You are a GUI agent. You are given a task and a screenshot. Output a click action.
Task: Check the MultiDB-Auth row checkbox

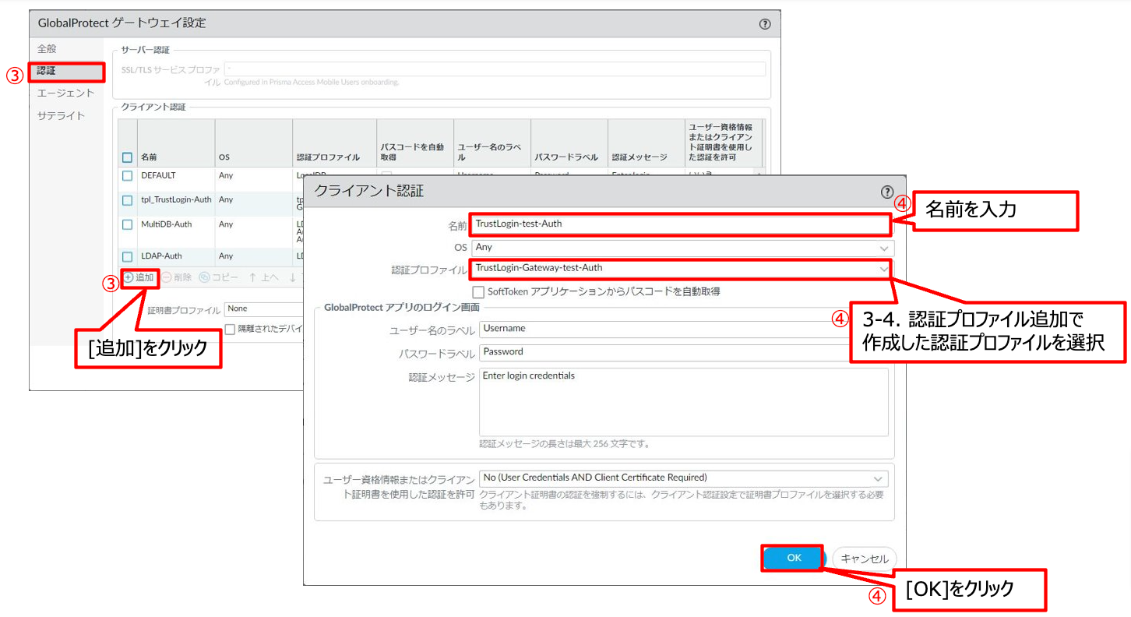(x=128, y=224)
